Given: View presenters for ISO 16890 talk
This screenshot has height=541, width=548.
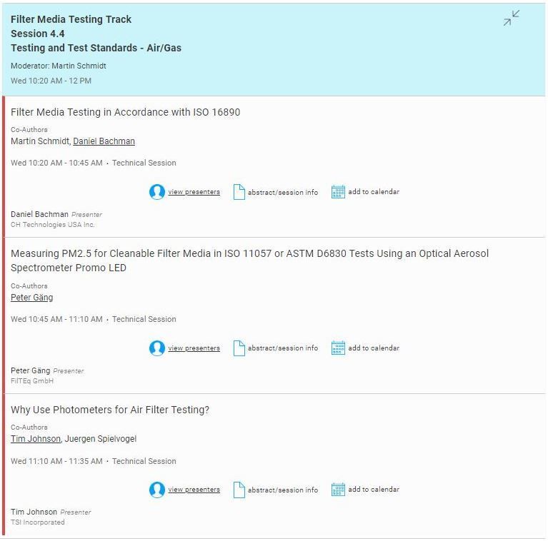Looking at the screenshot, I should tap(194, 192).
